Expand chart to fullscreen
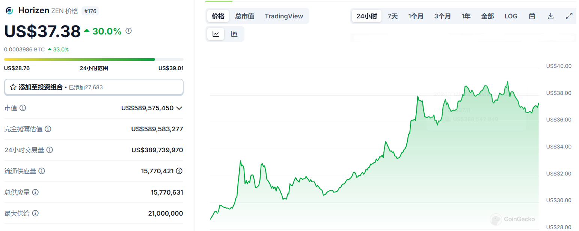 pyautogui.click(x=569, y=16)
